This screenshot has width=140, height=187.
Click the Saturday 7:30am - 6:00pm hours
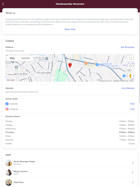pos(127,140)
